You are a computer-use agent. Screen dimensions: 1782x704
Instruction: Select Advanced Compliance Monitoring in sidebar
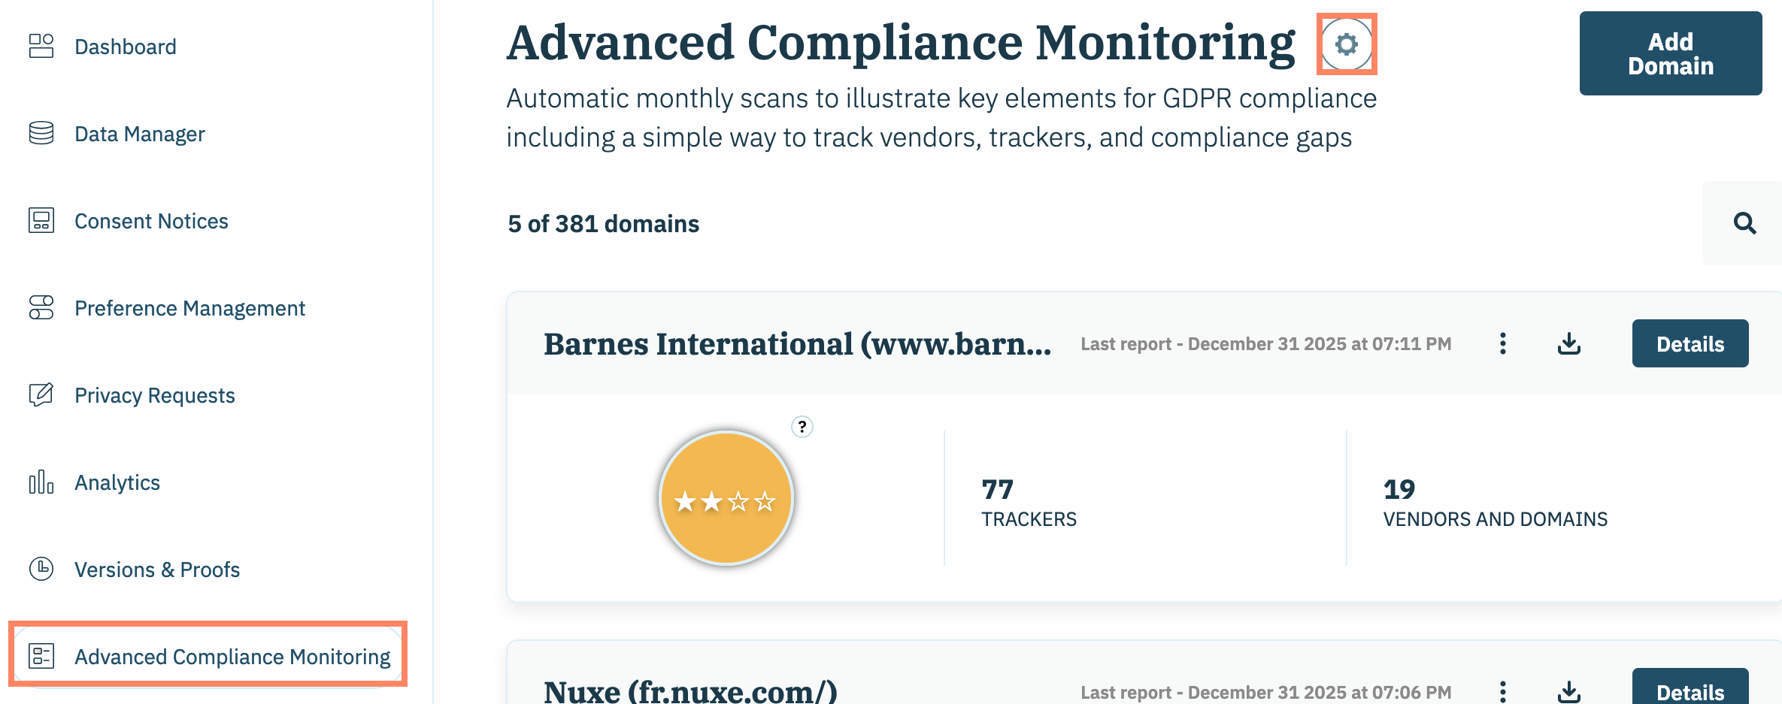pyautogui.click(x=232, y=656)
